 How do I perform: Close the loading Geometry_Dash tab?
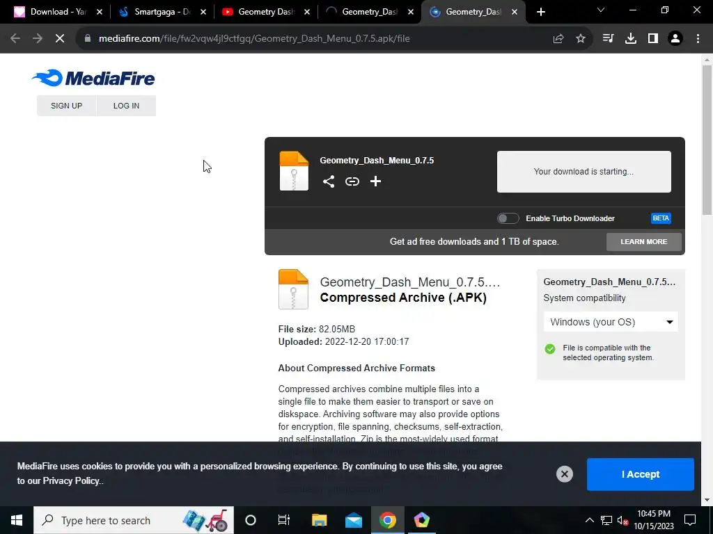pyautogui.click(x=411, y=12)
